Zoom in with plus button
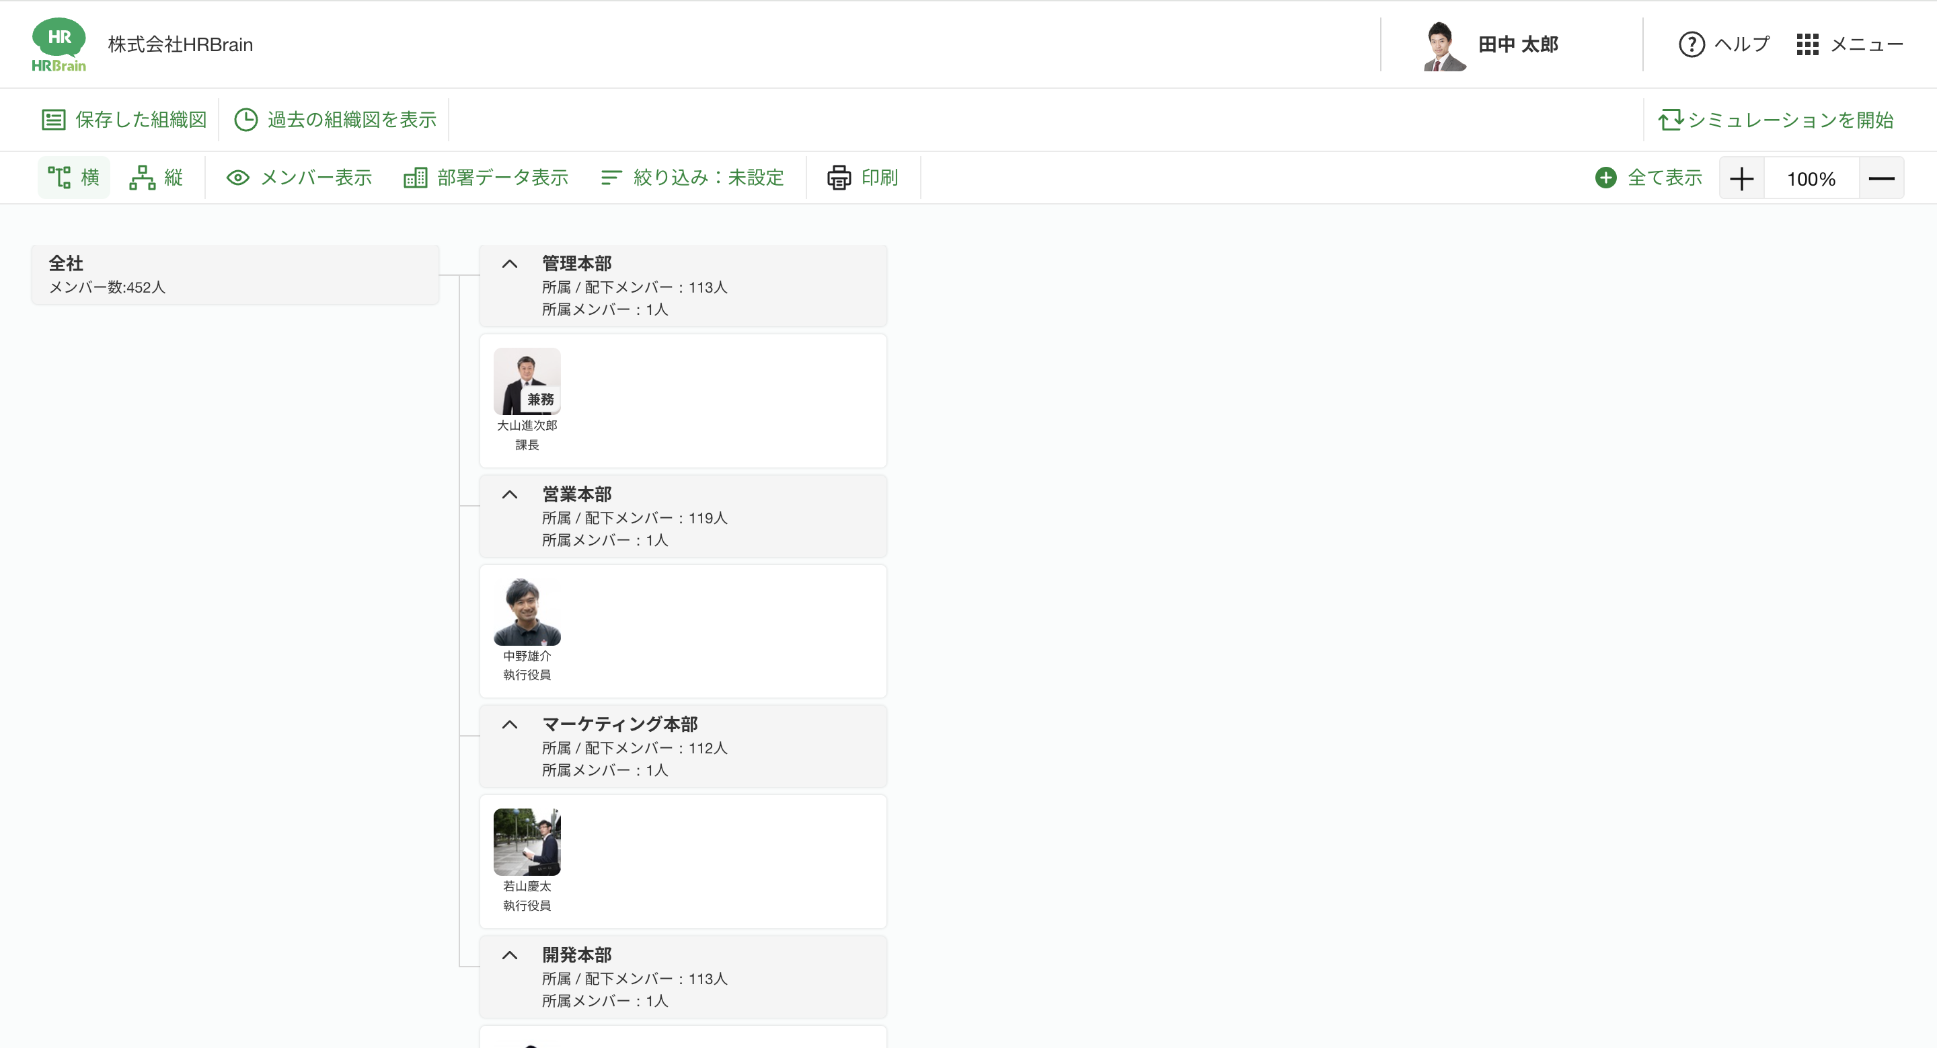Screen dimensions: 1937x1048 [x=1741, y=178]
